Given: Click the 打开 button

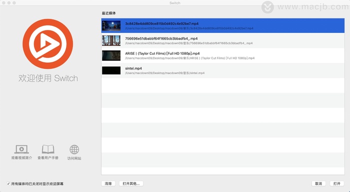Looking at the screenshot, I should pos(337,184).
